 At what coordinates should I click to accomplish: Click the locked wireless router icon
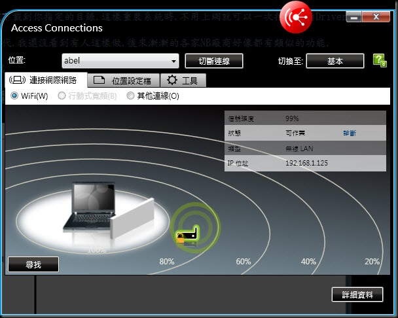pos(188,235)
